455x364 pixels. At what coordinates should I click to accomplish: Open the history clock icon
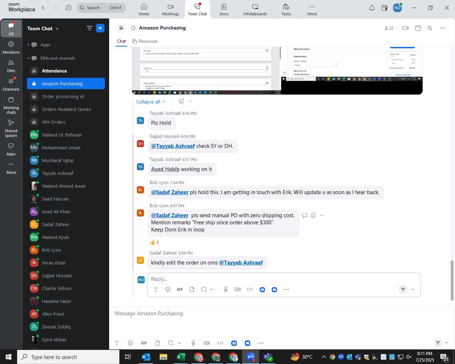(x=69, y=8)
